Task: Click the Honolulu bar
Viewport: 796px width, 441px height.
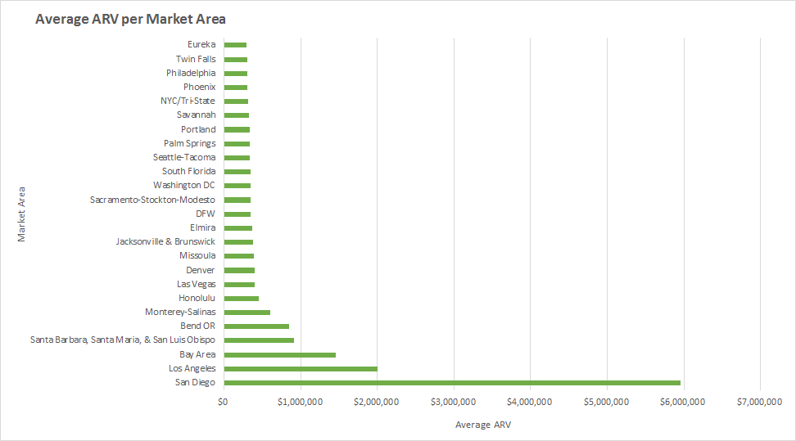Action: (240, 298)
